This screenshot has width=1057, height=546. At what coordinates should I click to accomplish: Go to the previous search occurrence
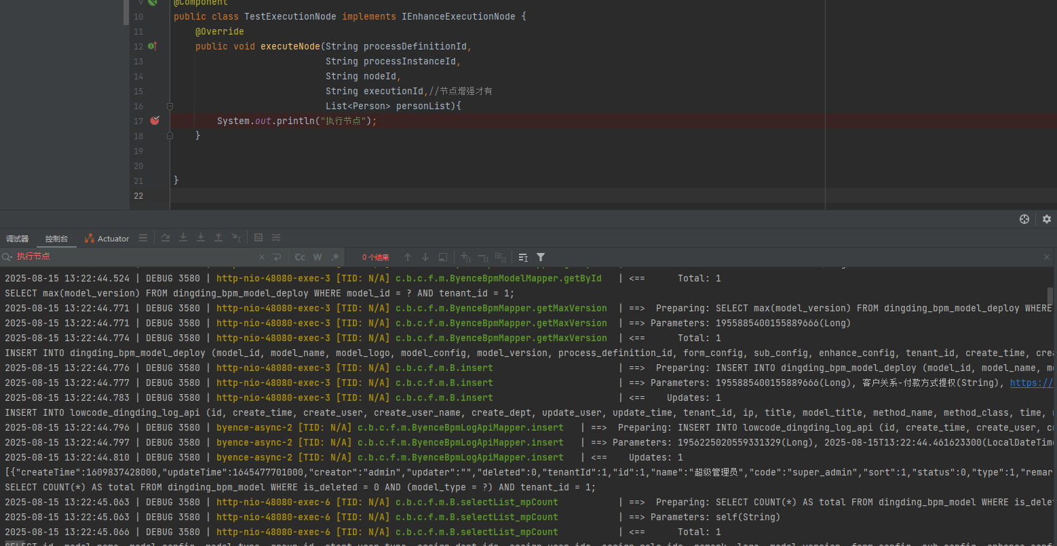click(x=408, y=257)
